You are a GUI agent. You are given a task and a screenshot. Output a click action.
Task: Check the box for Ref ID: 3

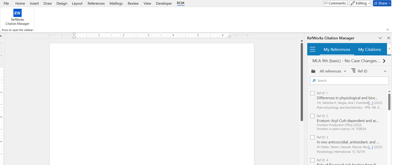(x=312, y=137)
